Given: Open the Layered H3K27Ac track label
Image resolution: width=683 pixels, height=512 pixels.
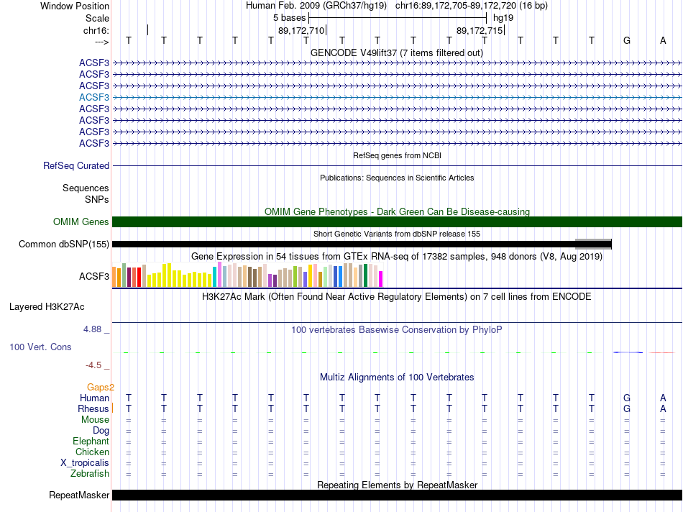Looking at the screenshot, I should tap(47, 307).
